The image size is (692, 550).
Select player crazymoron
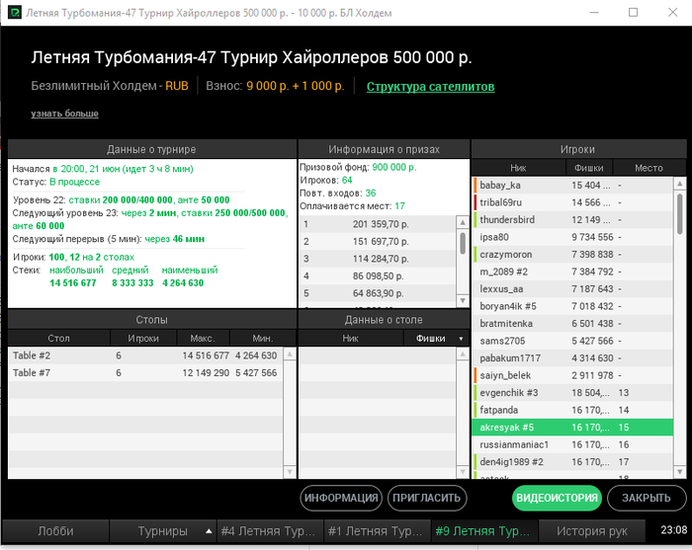pos(572,255)
